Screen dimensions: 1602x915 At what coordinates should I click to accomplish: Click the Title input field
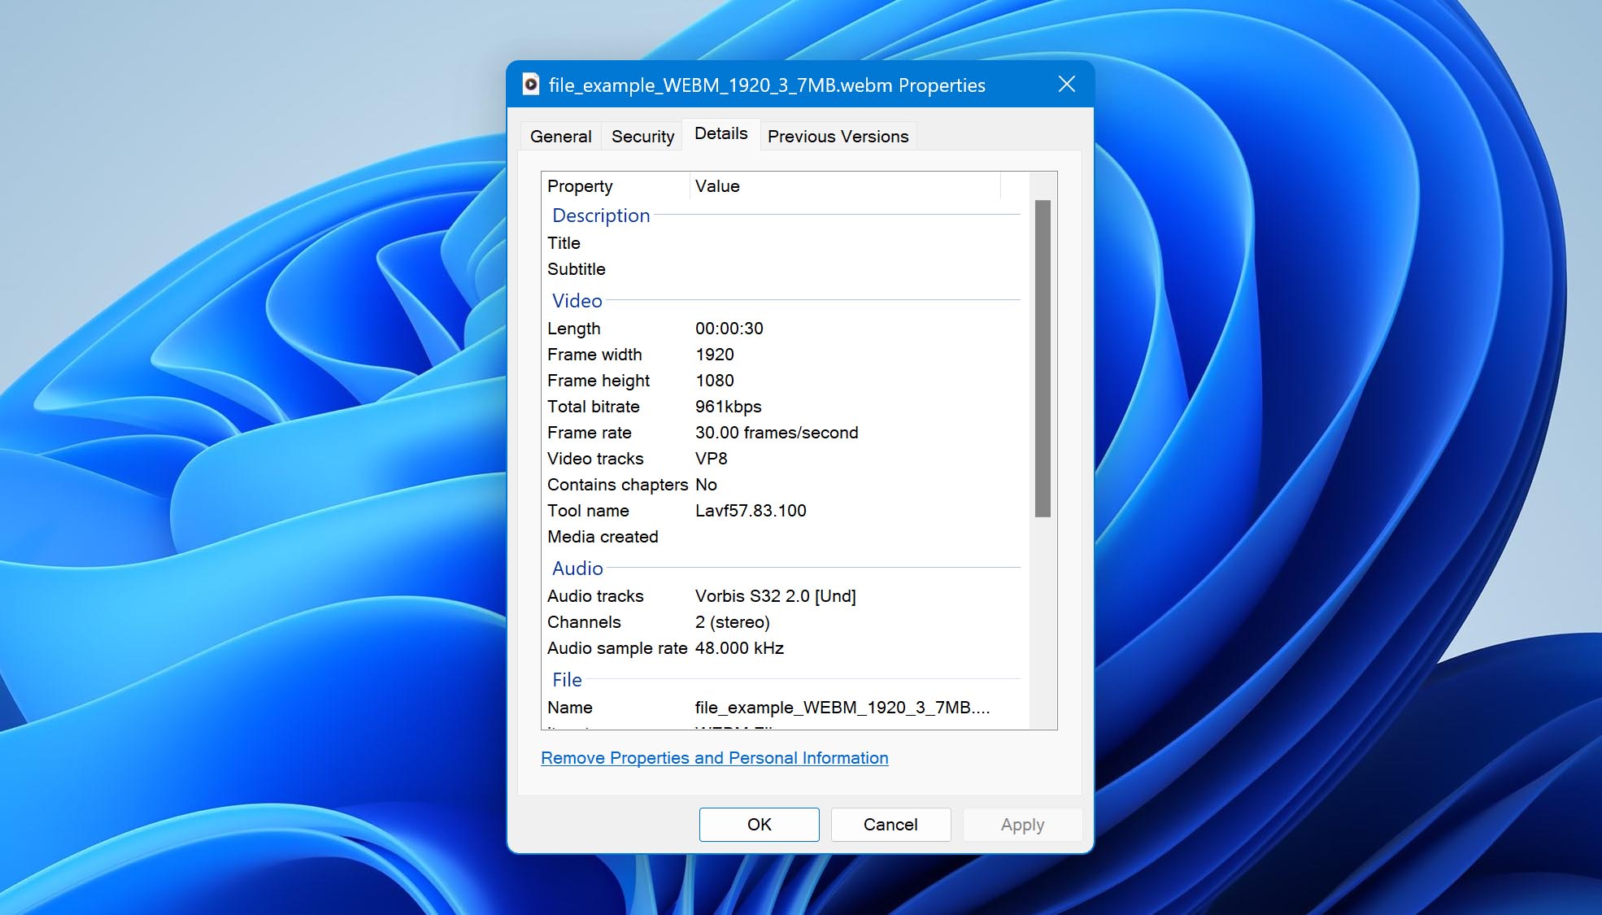coord(858,243)
